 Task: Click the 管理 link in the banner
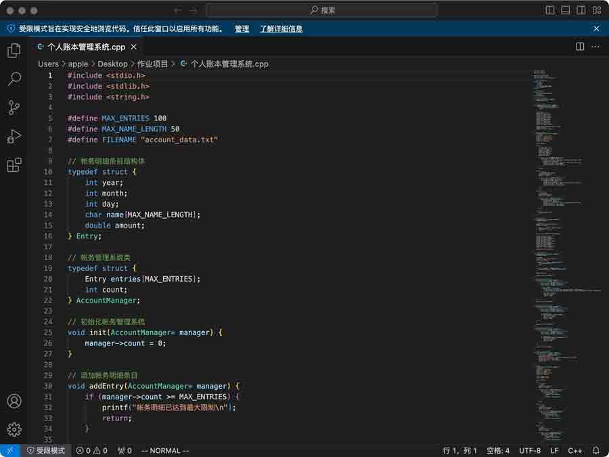pyautogui.click(x=241, y=28)
